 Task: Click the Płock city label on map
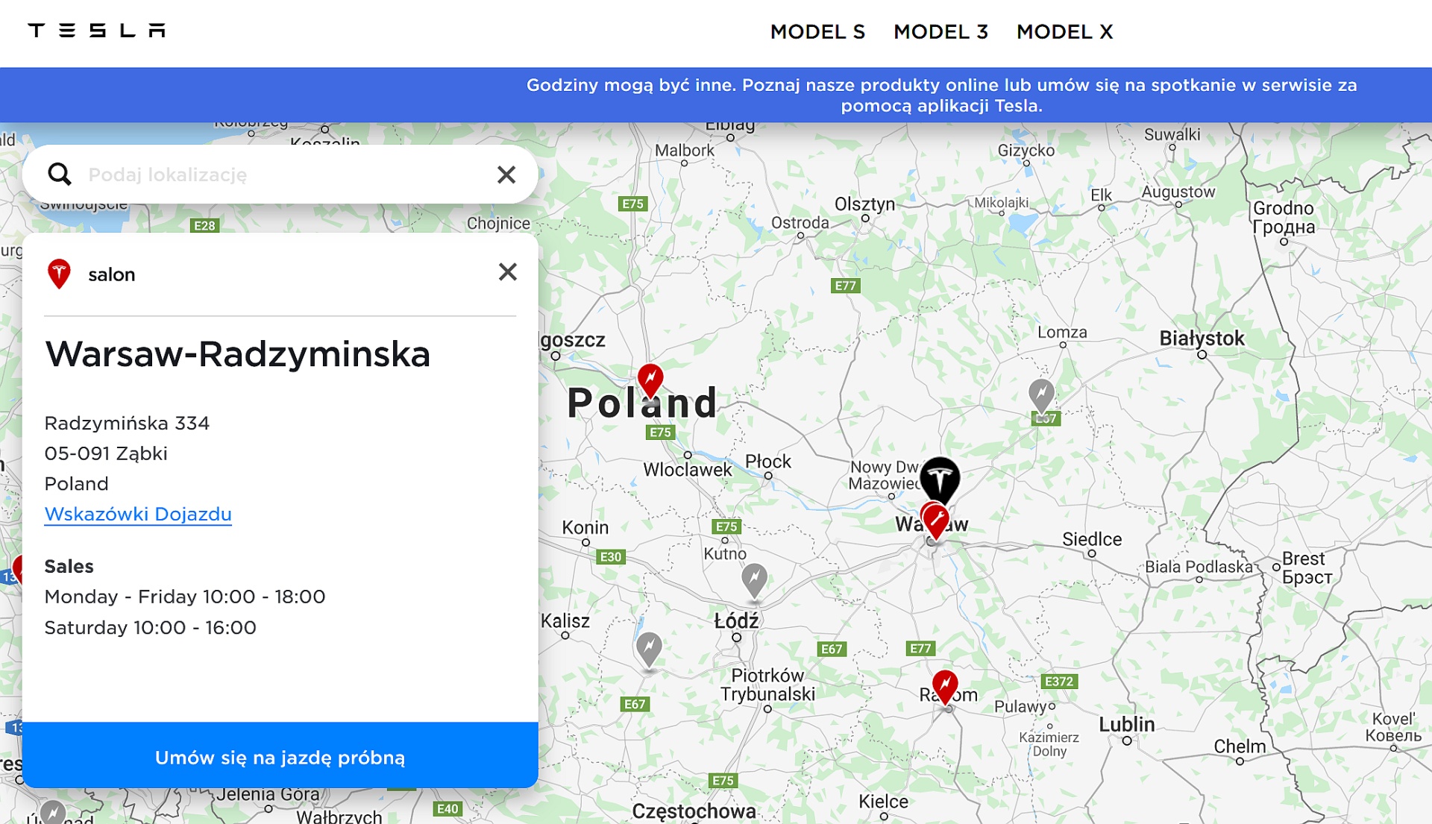(x=768, y=462)
